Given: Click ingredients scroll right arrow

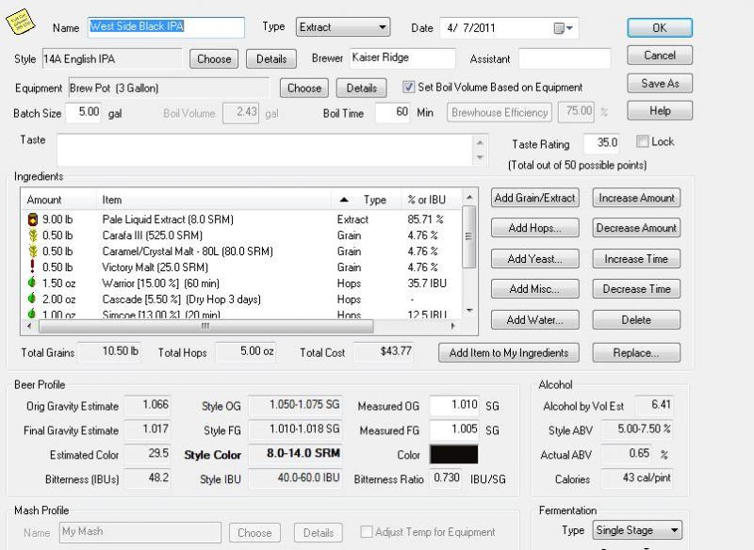Looking at the screenshot, I should coord(452,326).
